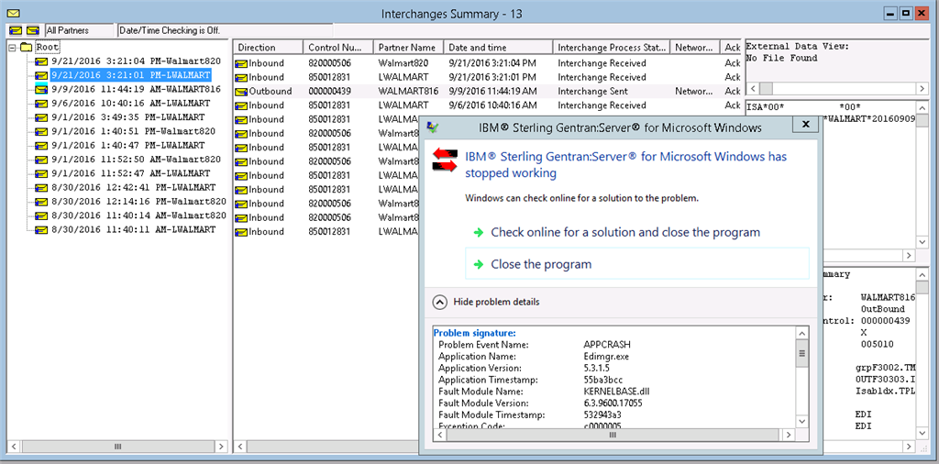Click the second yellow envelope toolbar icon
The width and height of the screenshot is (939, 464).
click(x=33, y=30)
